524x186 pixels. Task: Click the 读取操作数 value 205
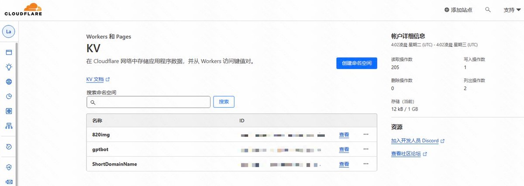point(395,68)
